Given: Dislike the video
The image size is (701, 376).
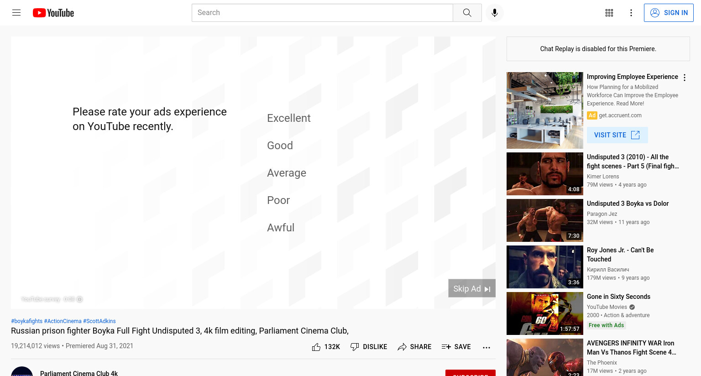Looking at the screenshot, I should point(369,347).
